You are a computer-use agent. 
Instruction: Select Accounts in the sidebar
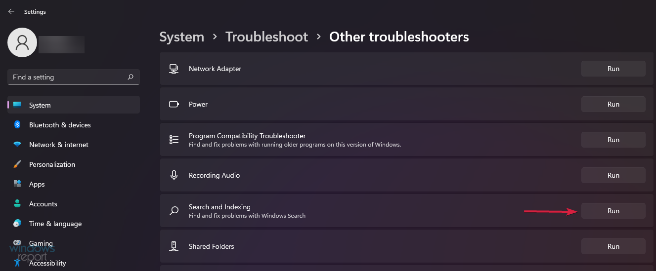click(43, 204)
